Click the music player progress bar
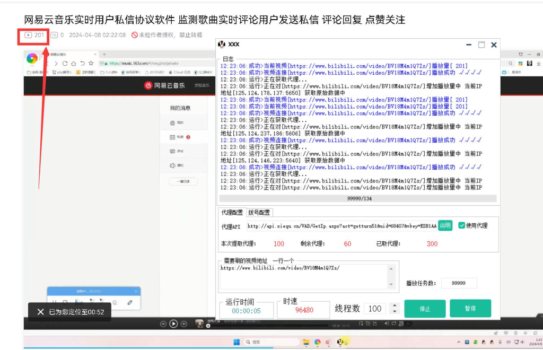 (x=268, y=326)
